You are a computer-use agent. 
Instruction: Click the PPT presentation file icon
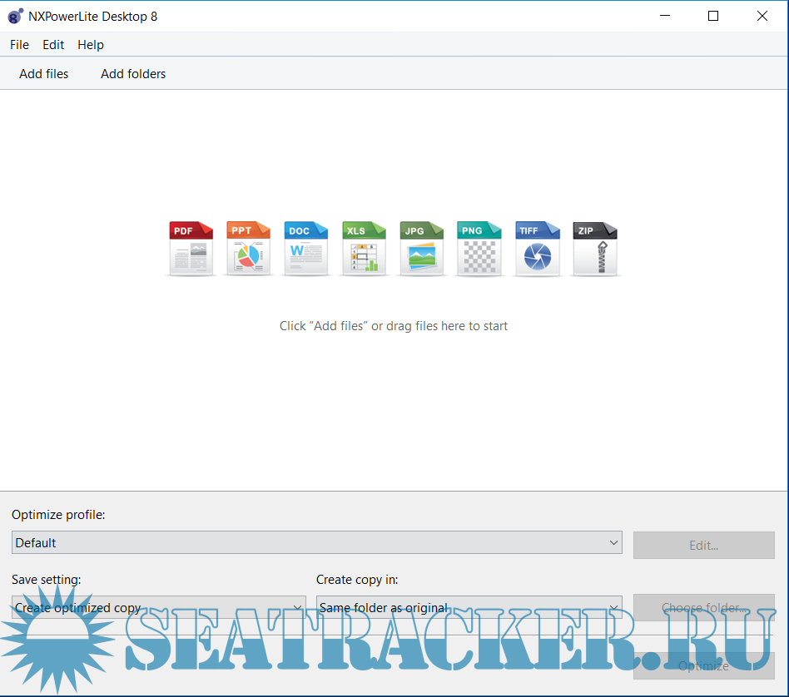point(249,248)
